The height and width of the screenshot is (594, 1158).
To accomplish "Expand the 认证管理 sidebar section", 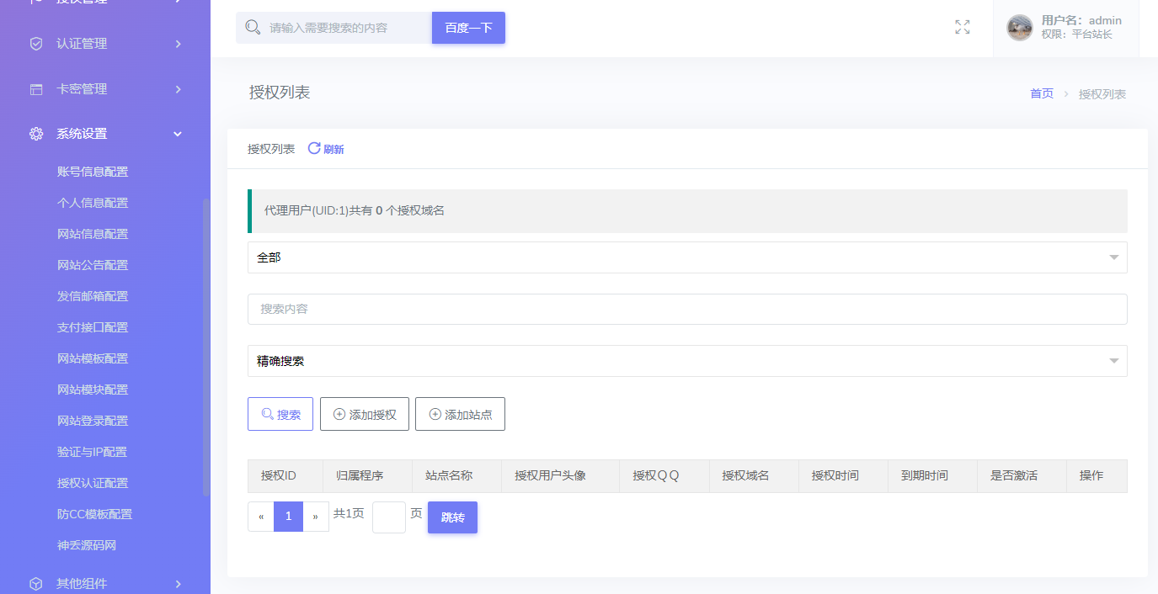I will pyautogui.click(x=105, y=43).
